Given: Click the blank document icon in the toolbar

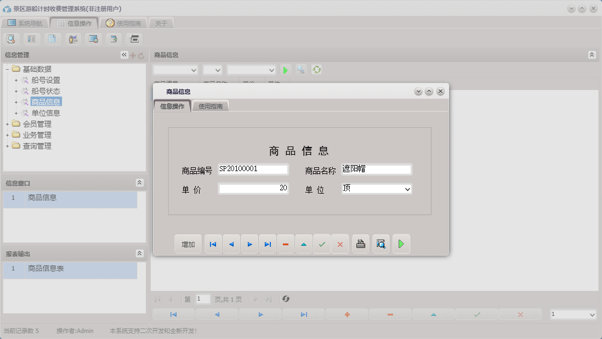Looking at the screenshot, I should (52, 38).
